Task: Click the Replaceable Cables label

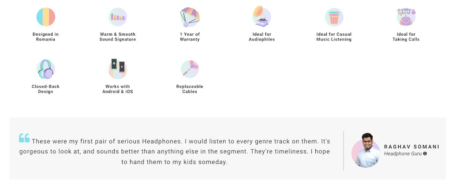Action: [x=190, y=89]
